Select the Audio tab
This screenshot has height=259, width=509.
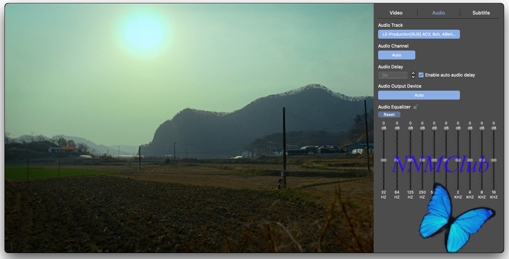tap(439, 13)
